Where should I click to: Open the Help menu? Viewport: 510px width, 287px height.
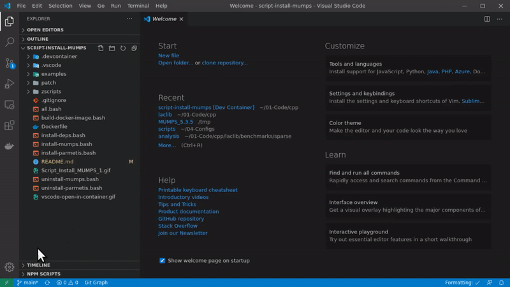(x=161, y=6)
